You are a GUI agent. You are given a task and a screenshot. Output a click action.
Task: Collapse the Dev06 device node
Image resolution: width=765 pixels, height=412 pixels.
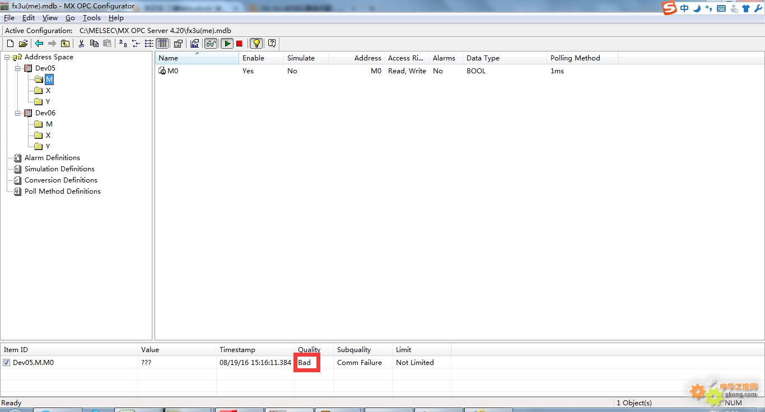click(x=17, y=113)
